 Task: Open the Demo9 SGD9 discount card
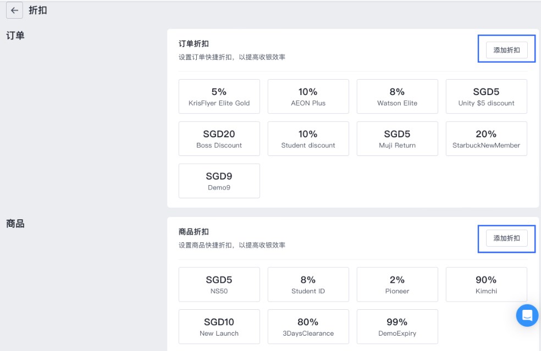pyautogui.click(x=219, y=181)
